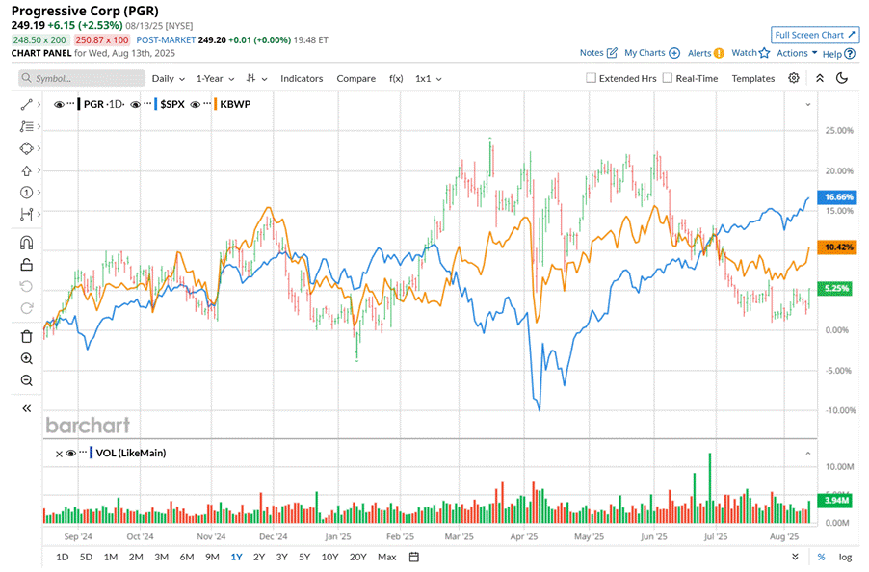The image size is (869, 572).
Task: Open VOL indicator options dots
Action: tap(83, 452)
